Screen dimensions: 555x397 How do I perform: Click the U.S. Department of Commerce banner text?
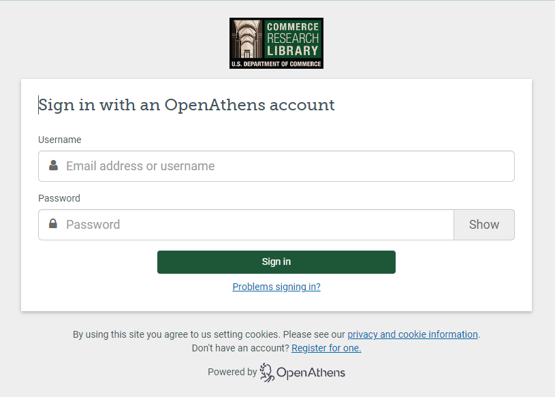pos(276,64)
